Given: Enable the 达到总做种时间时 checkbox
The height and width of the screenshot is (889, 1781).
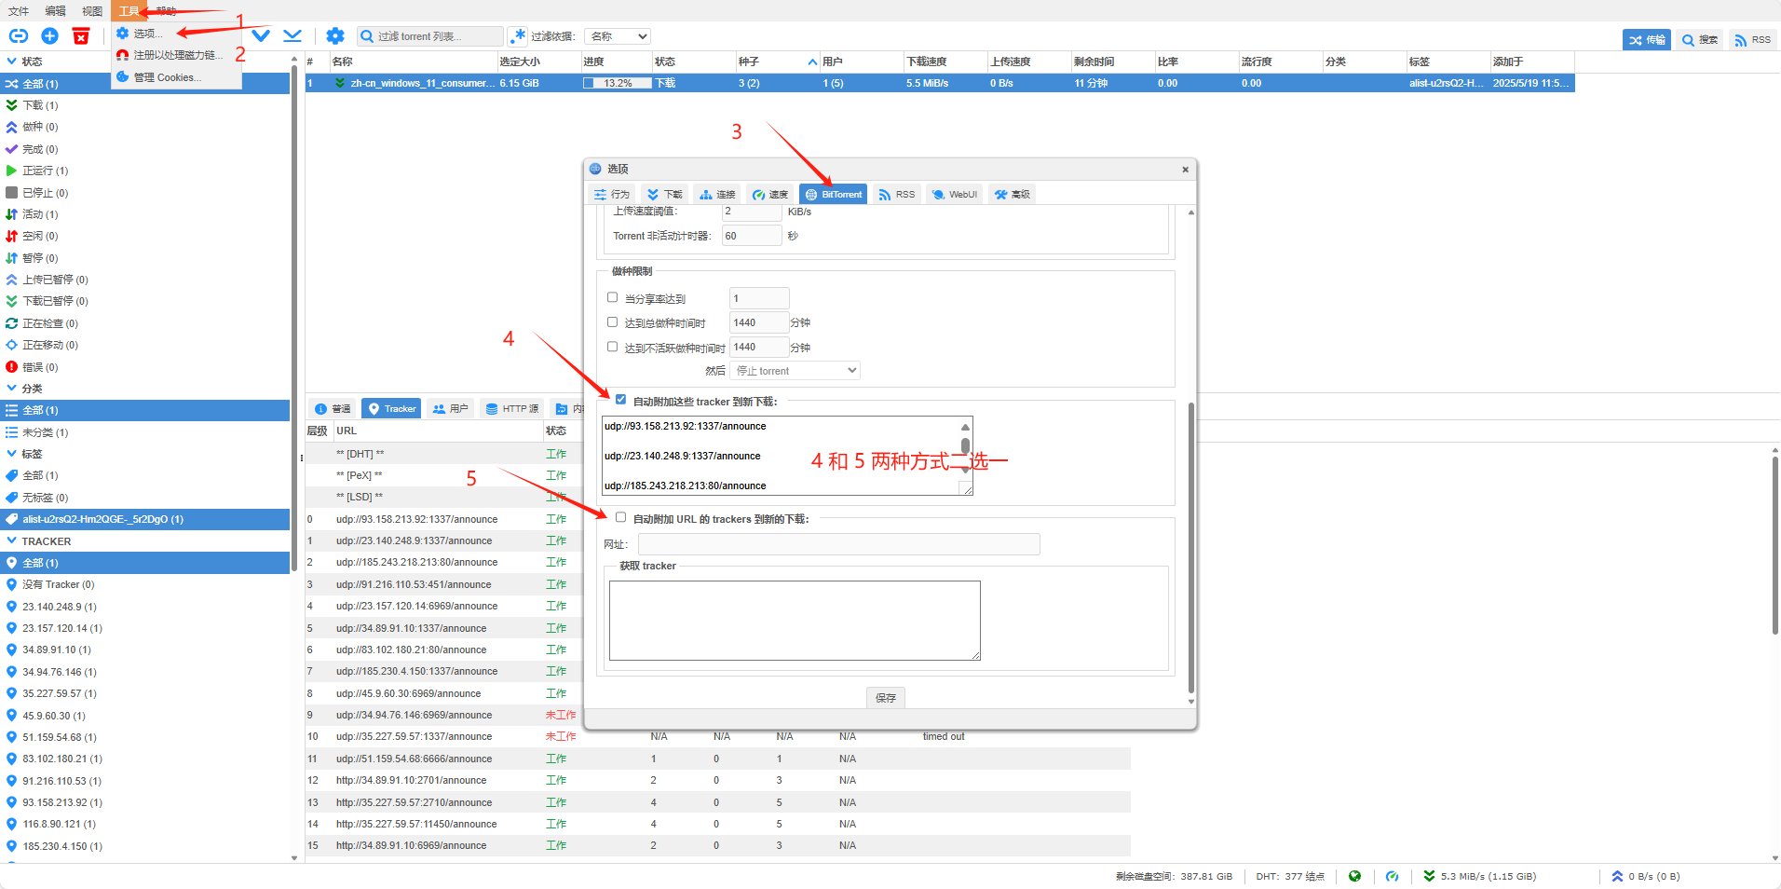Looking at the screenshot, I should tap(612, 321).
